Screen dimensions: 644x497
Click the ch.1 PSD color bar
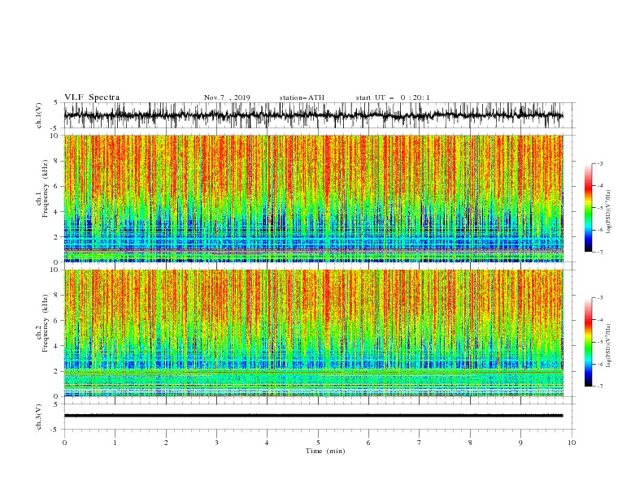[x=588, y=208]
